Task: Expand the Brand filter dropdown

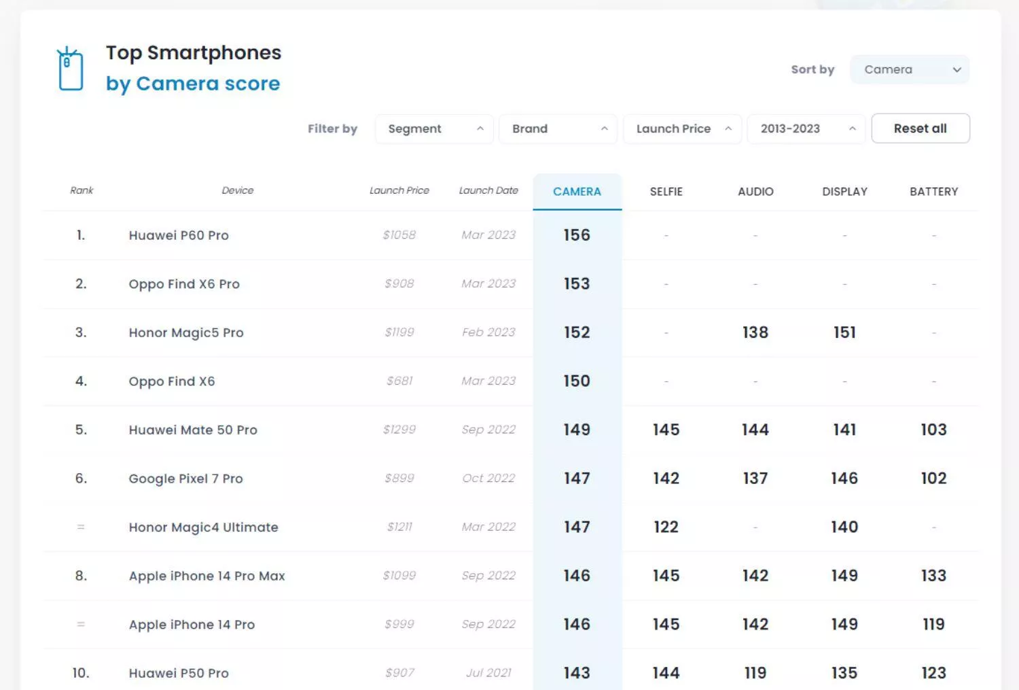Action: click(558, 128)
